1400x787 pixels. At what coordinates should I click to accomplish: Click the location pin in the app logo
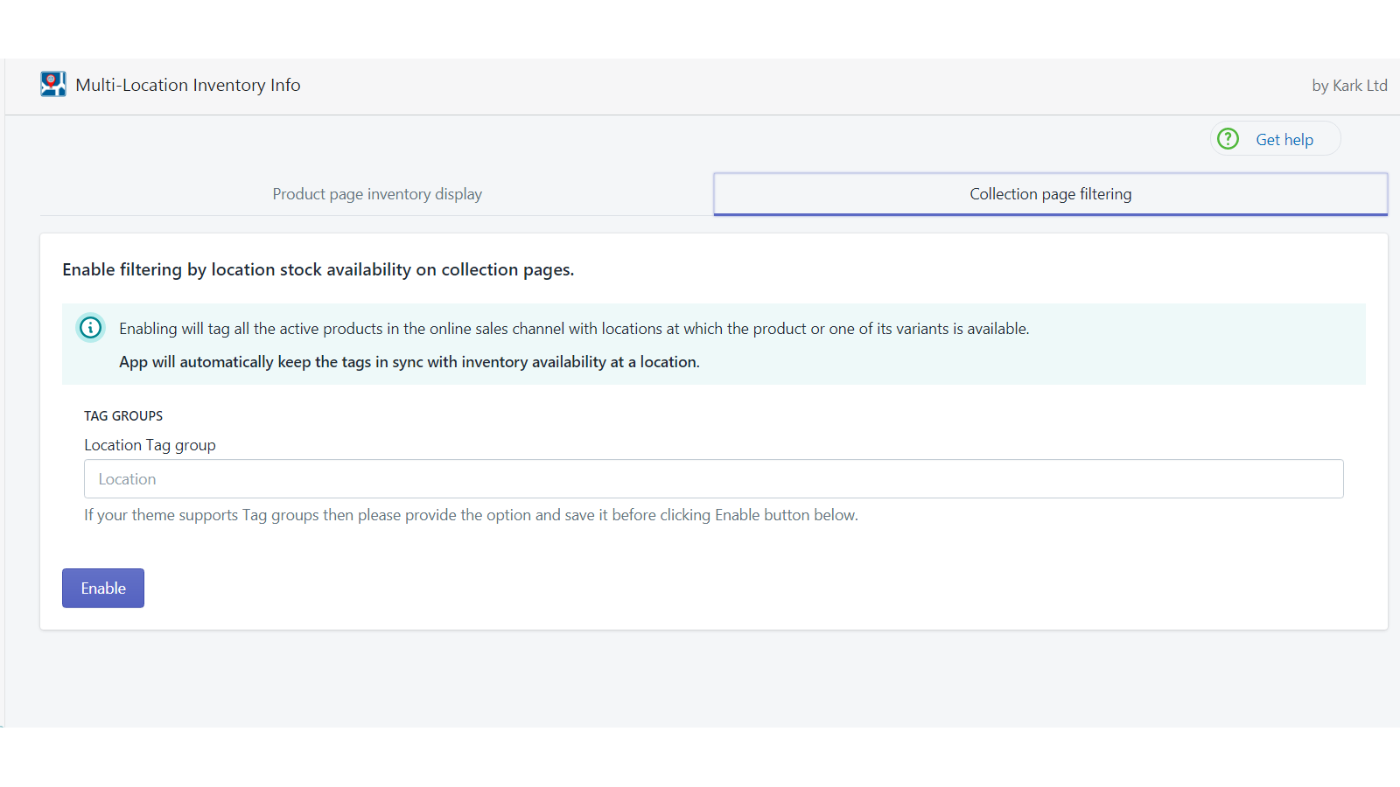pyautogui.click(x=51, y=80)
